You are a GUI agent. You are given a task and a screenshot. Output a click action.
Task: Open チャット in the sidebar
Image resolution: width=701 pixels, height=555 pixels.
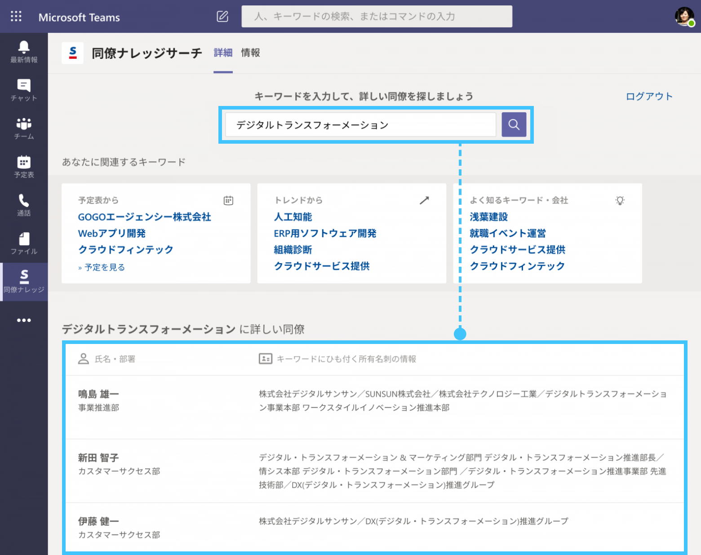click(x=24, y=90)
